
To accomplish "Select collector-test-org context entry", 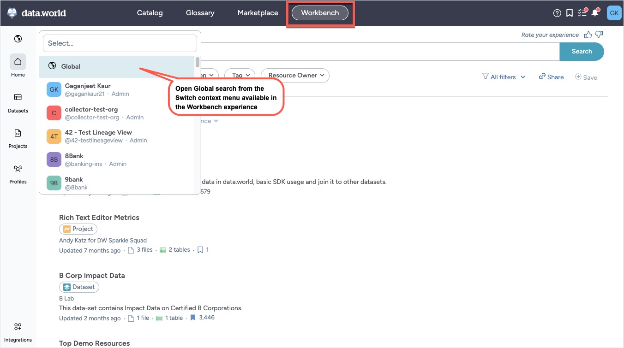I will [x=117, y=113].
